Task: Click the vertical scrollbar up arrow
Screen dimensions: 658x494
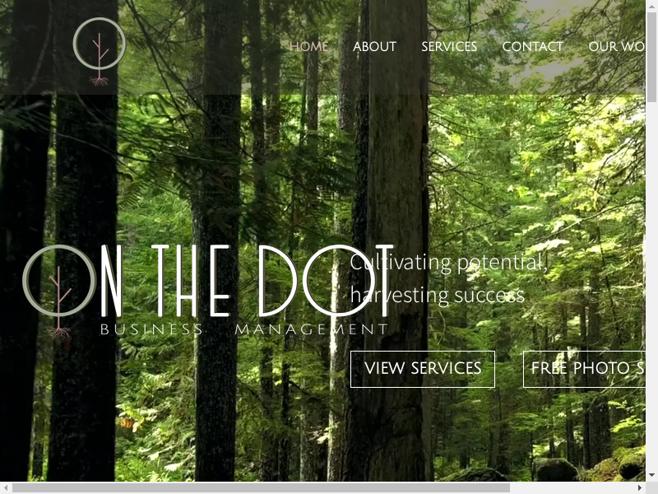Action: click(651, 6)
